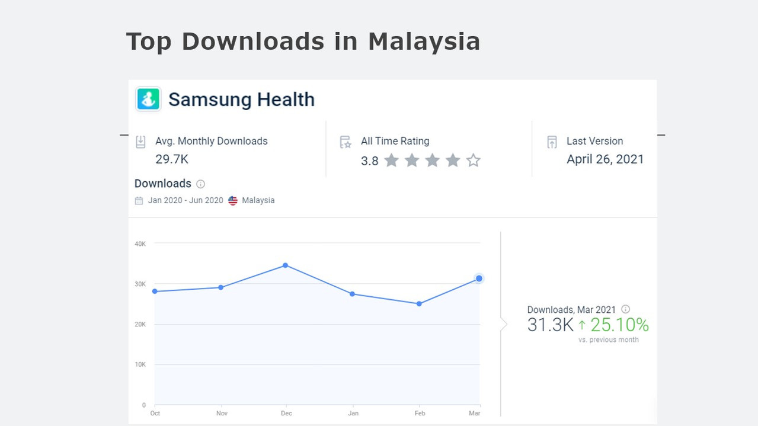
Task: Click the All Time Rating star-document icon
Action: tap(346, 142)
